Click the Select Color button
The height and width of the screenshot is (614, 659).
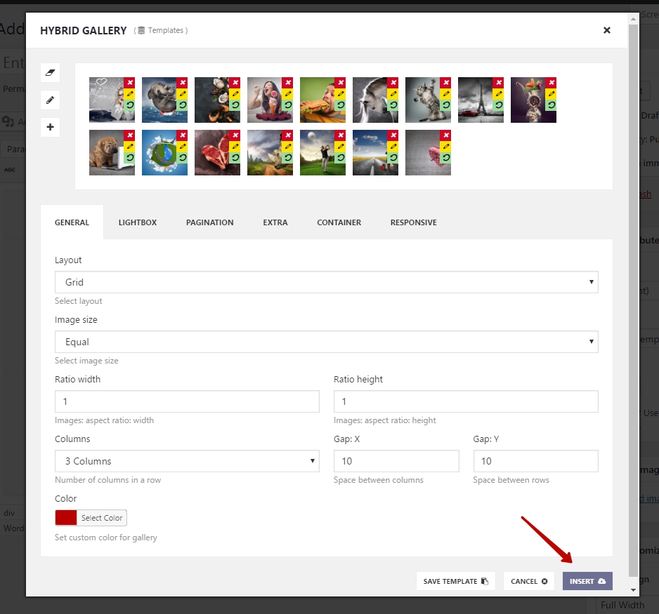(x=102, y=518)
